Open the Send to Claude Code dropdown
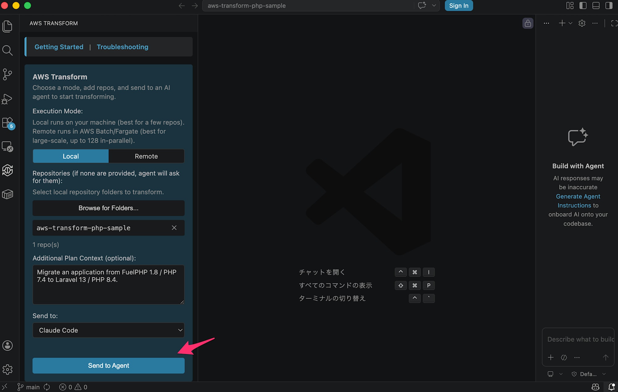618x392 pixels. [x=108, y=330]
